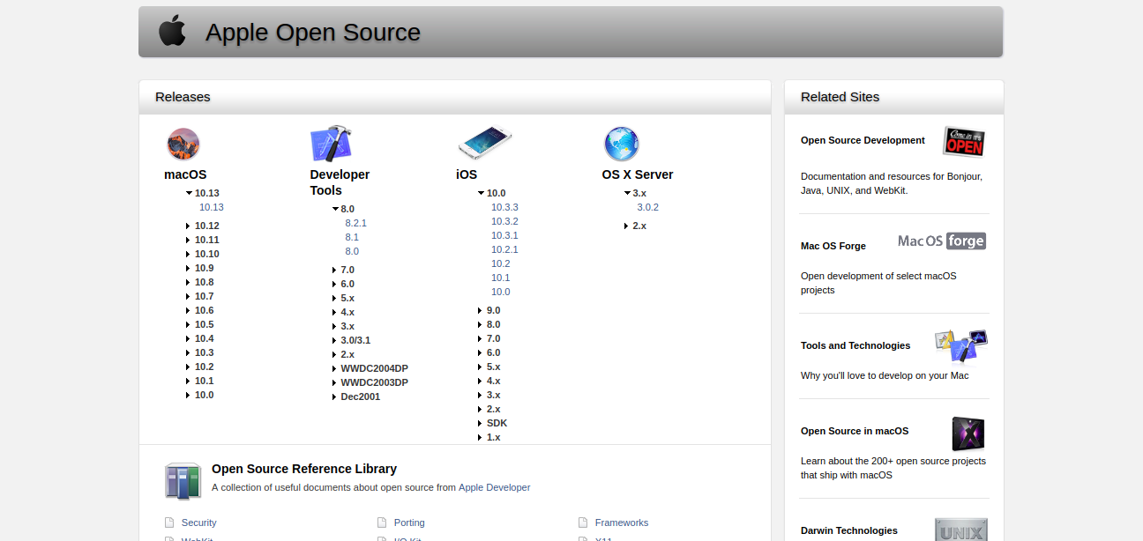Click the Developer Tools Xcode hammer icon

pos(332,144)
